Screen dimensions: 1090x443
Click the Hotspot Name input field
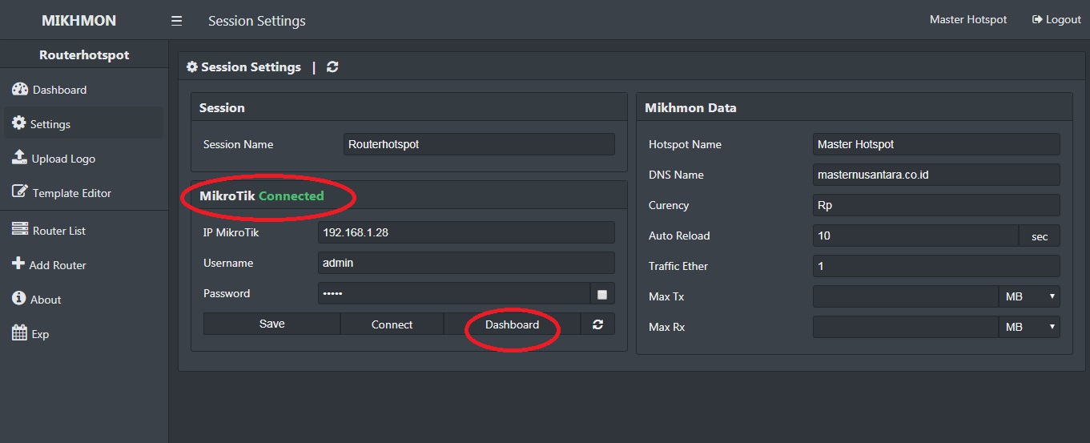[x=936, y=144]
